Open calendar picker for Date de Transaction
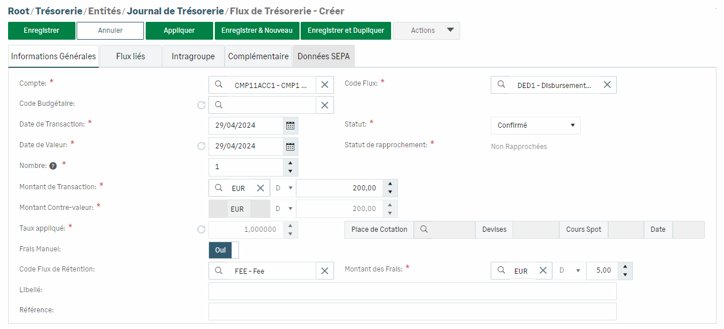724x329 pixels. (290, 125)
